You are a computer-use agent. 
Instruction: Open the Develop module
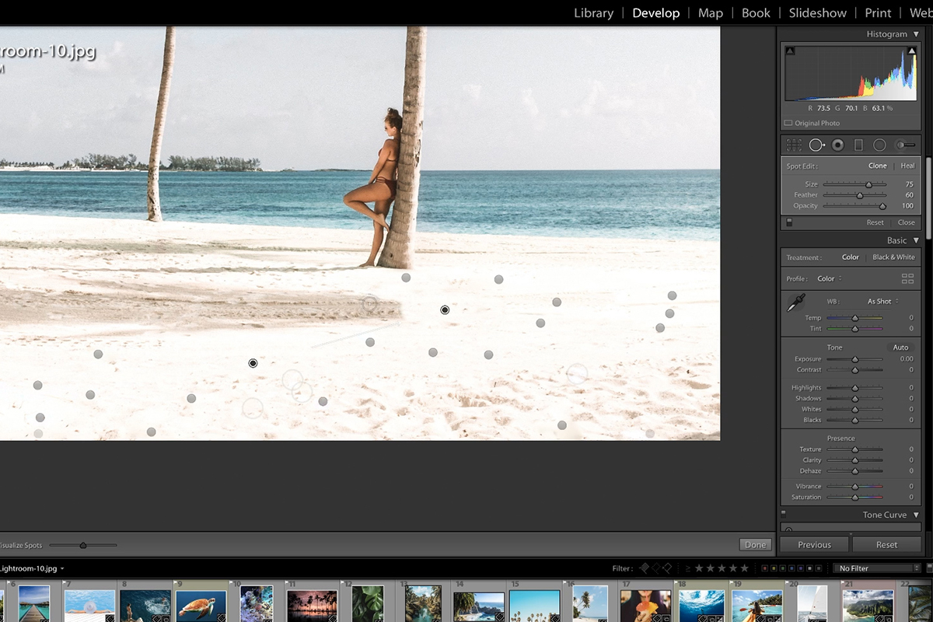click(655, 12)
